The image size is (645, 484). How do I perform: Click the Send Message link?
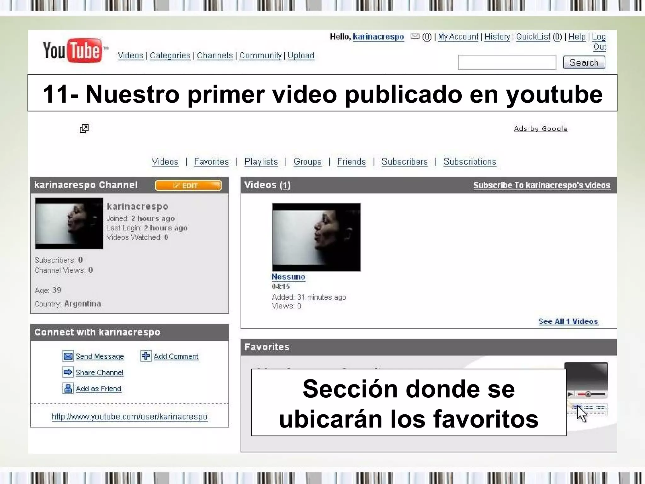click(100, 356)
